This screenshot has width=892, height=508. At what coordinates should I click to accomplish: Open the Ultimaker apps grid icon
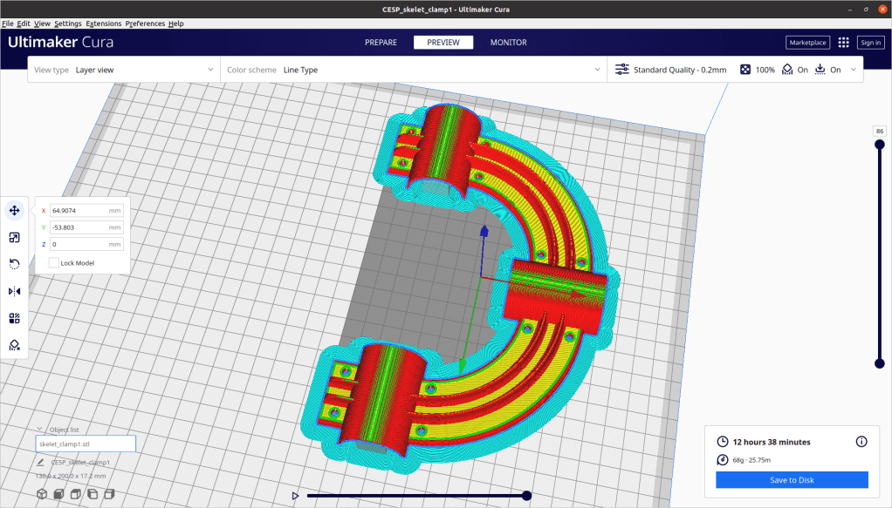tap(843, 42)
